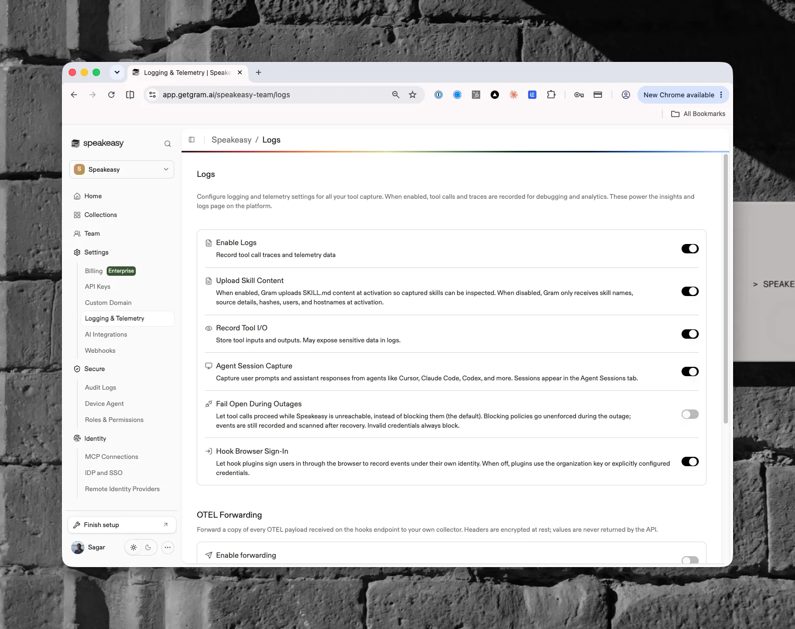Toggle the Hook Browser Sign-In switch
795x629 pixels.
coord(690,461)
